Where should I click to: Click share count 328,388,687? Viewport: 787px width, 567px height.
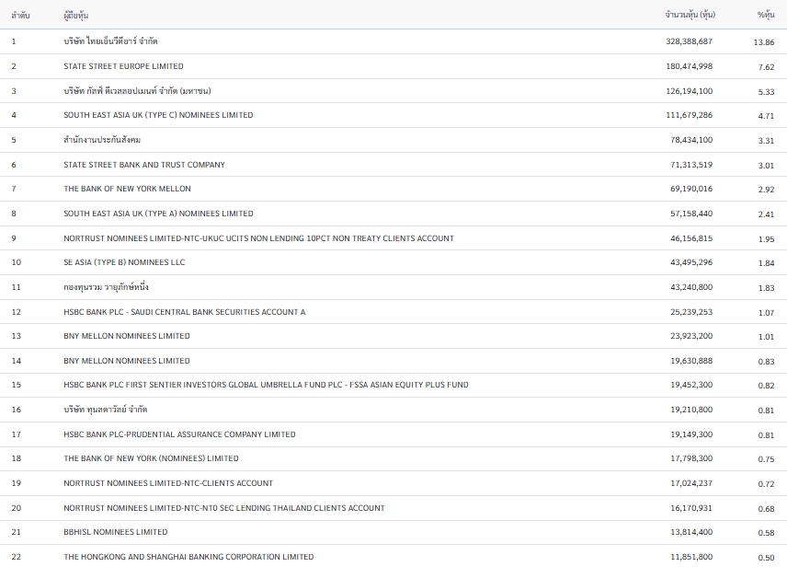690,41
